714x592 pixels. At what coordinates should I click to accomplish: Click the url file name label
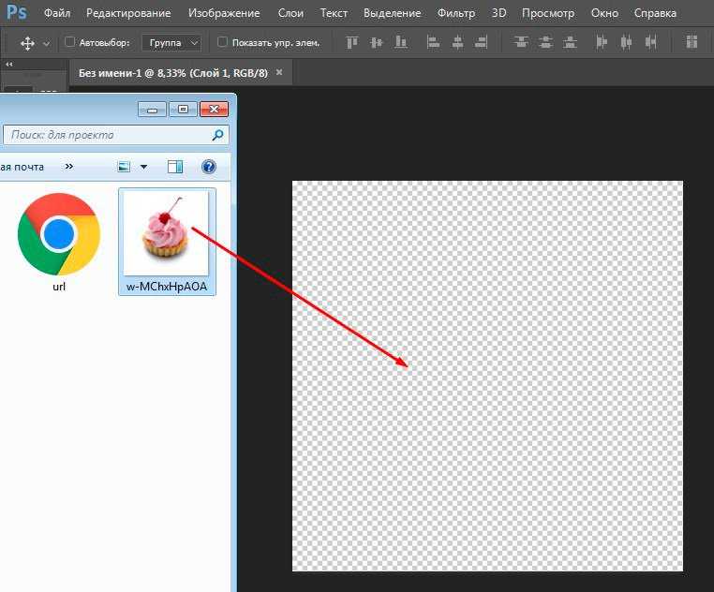(59, 287)
